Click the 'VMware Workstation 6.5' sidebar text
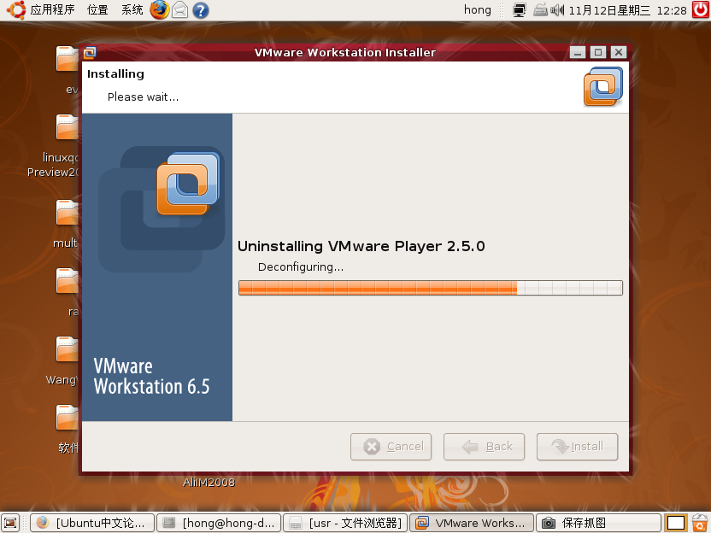711x533 pixels. 152,376
